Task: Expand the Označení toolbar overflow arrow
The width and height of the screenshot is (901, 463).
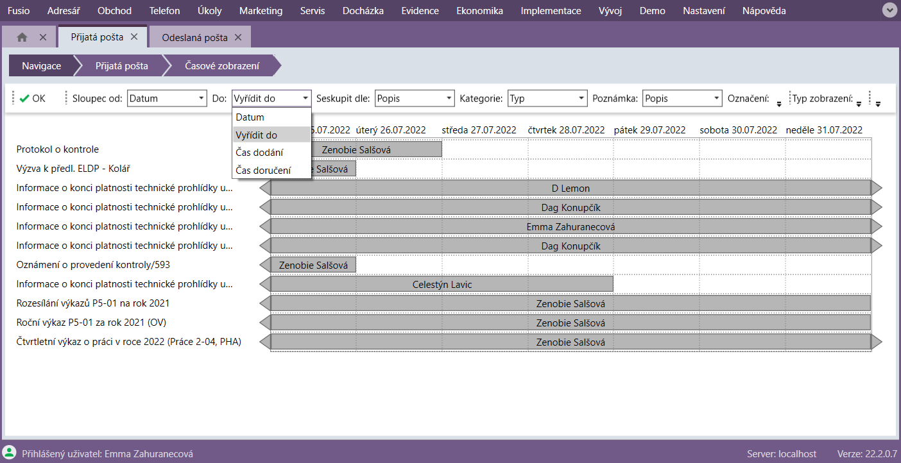Action: pyautogui.click(x=779, y=103)
